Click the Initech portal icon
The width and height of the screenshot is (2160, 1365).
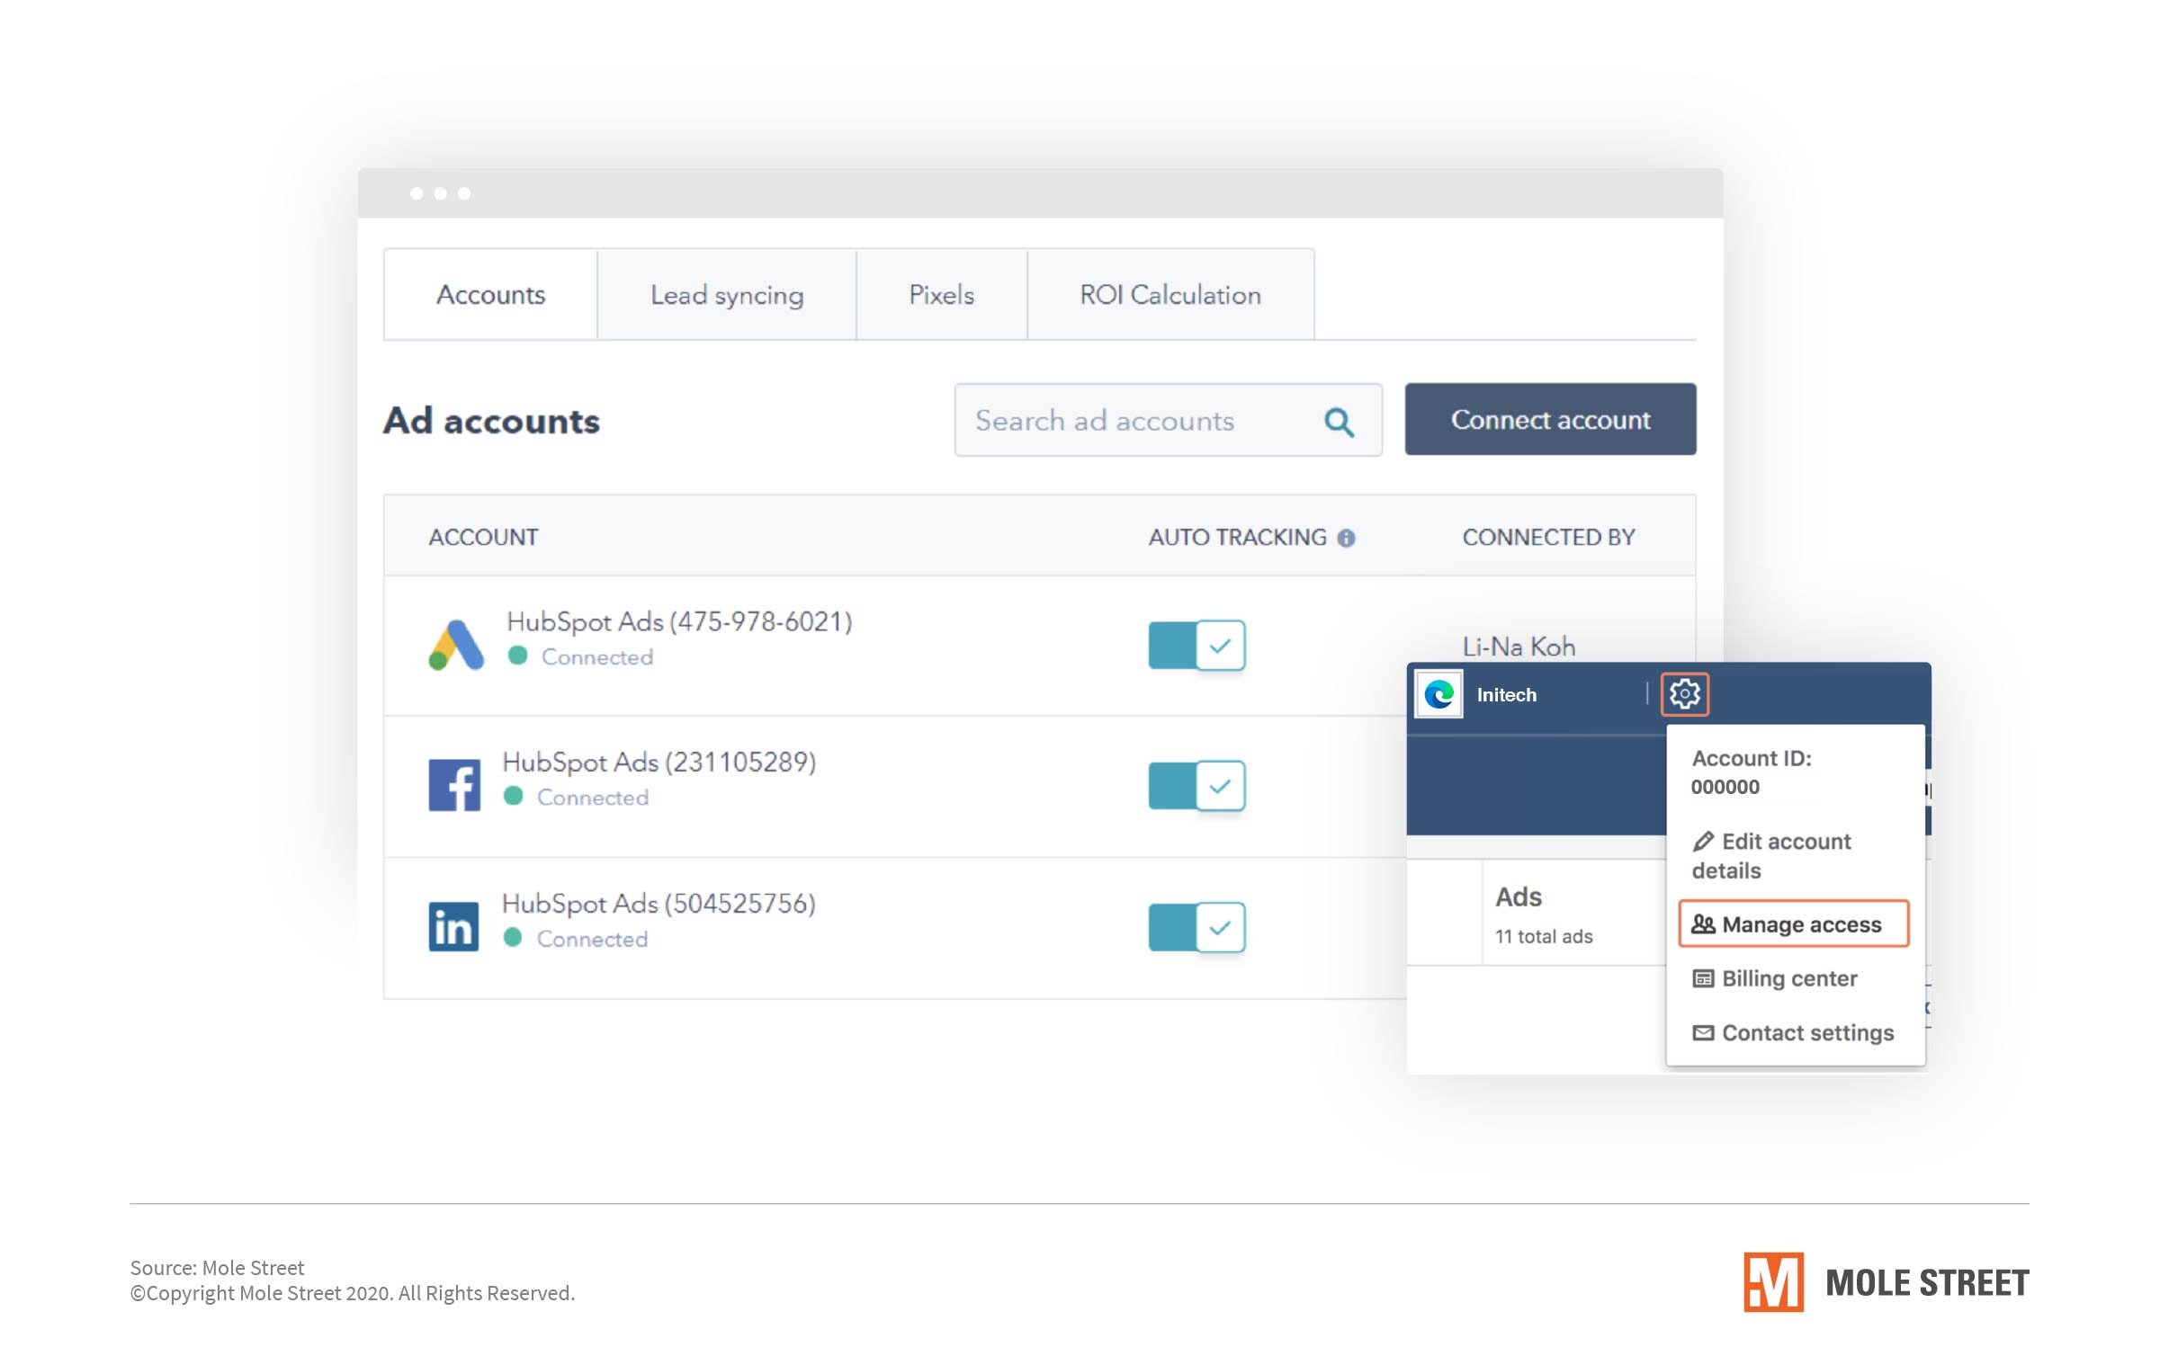click(1439, 693)
